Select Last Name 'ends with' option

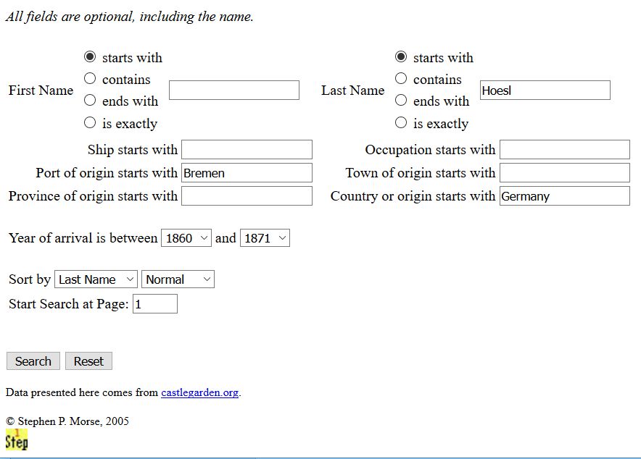coord(401,100)
